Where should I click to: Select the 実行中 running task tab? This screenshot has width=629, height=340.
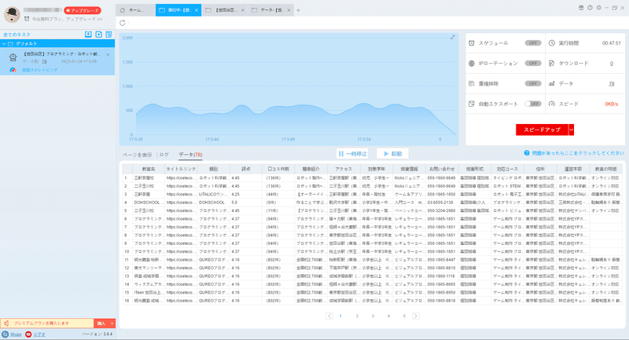point(178,10)
